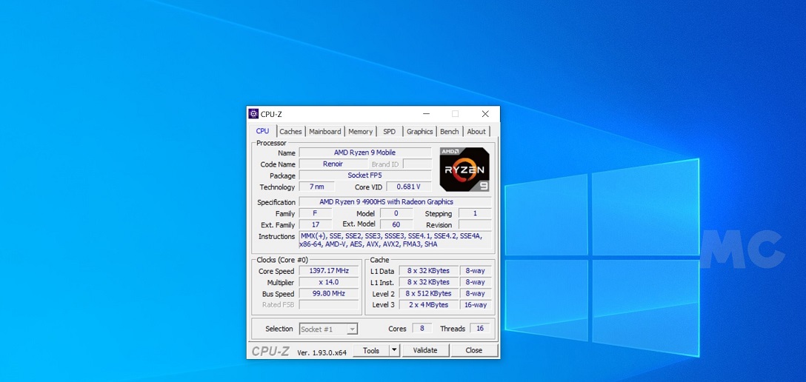Expand the Tools dropdown arrow
Image resolution: width=806 pixels, height=382 pixels.
[x=394, y=350]
